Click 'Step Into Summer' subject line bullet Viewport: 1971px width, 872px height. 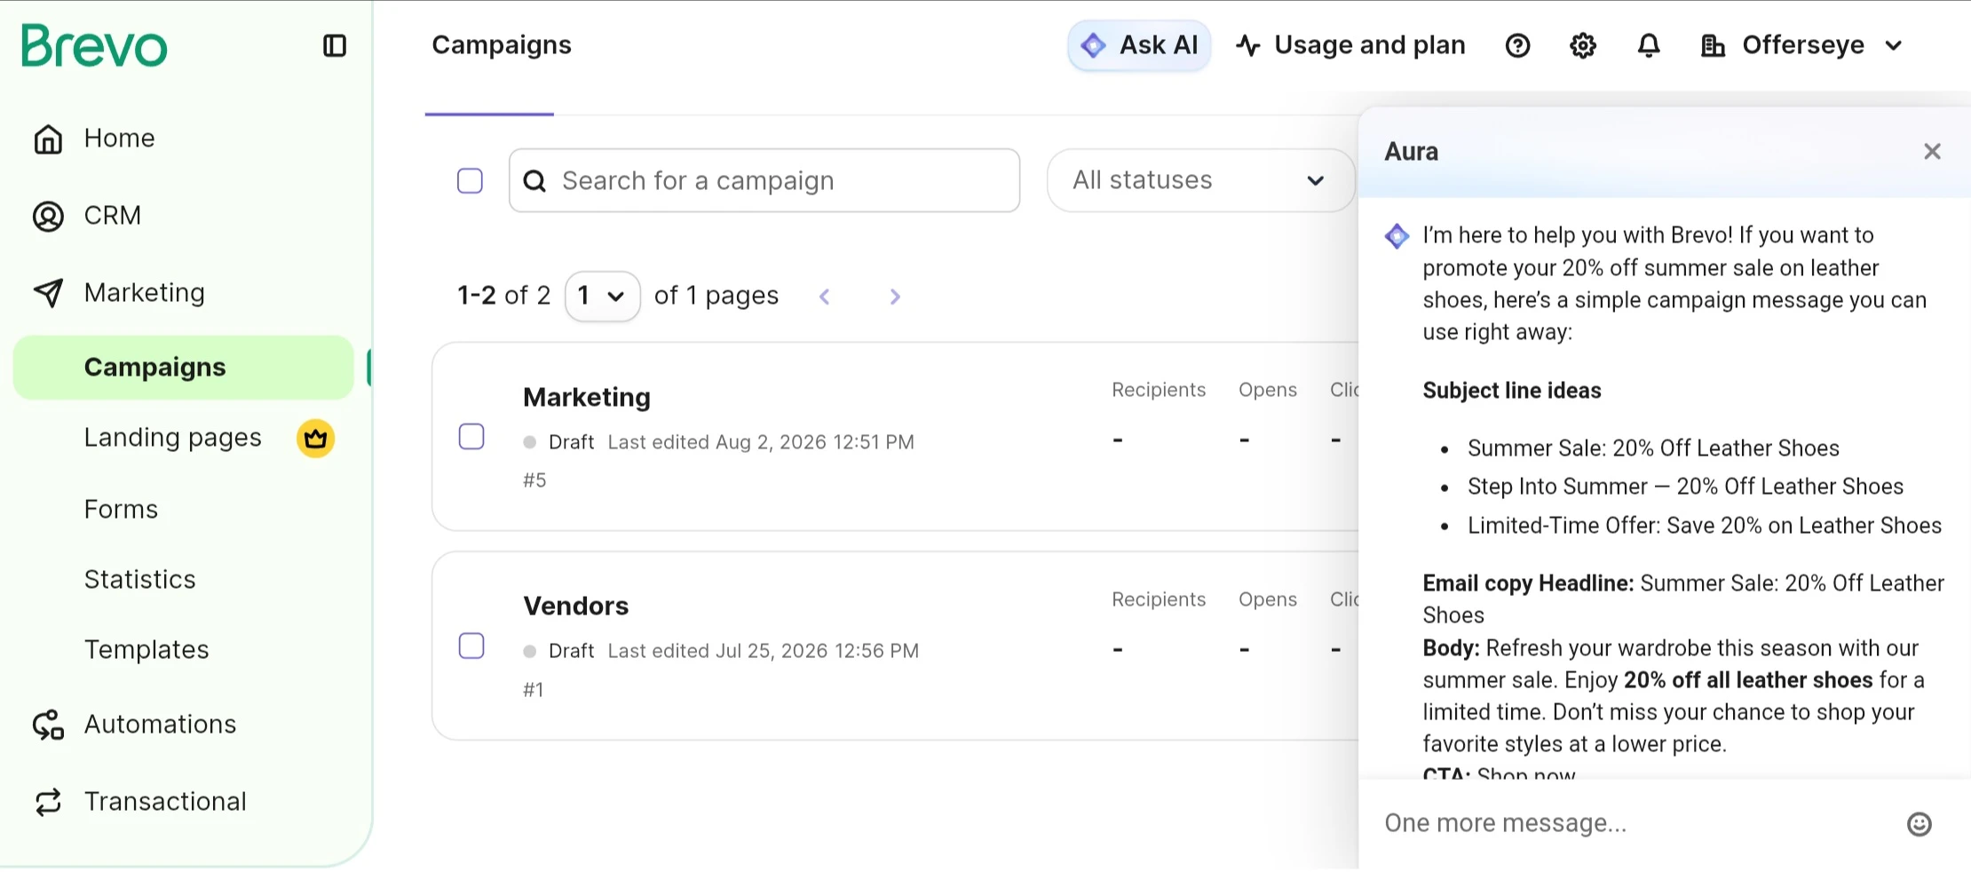point(1685,487)
